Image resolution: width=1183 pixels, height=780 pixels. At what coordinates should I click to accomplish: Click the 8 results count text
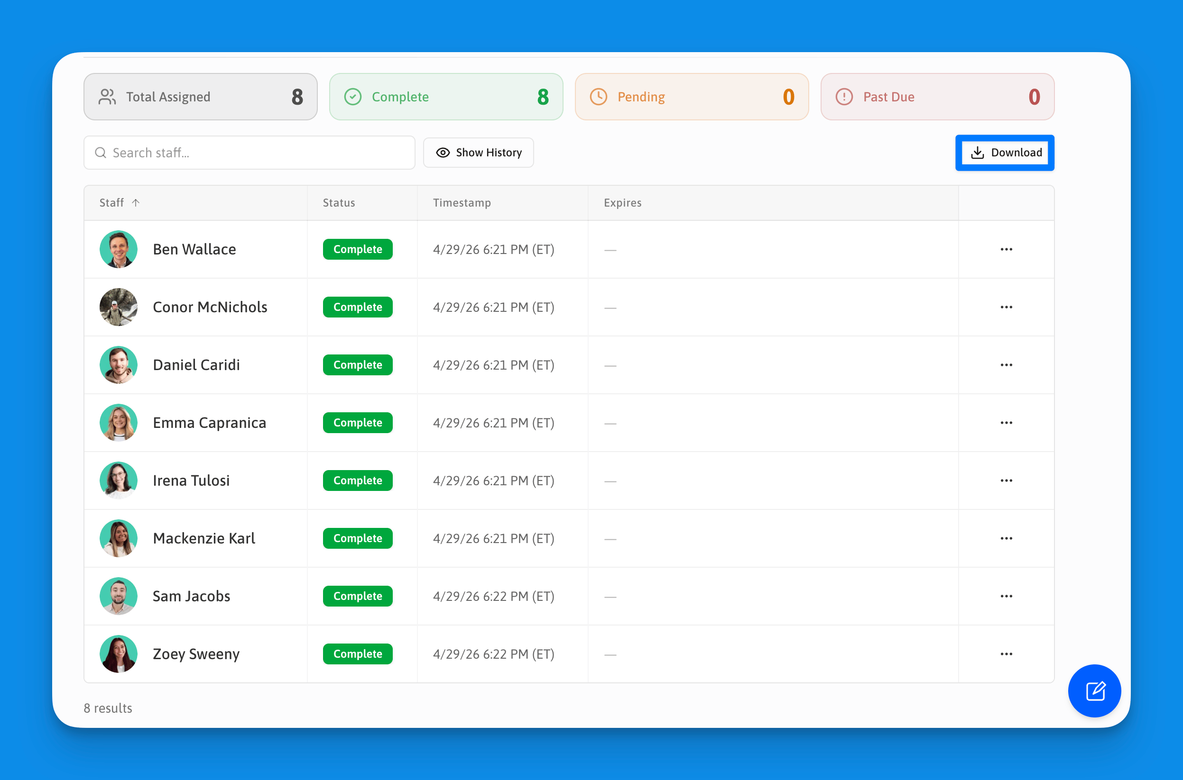pos(108,708)
